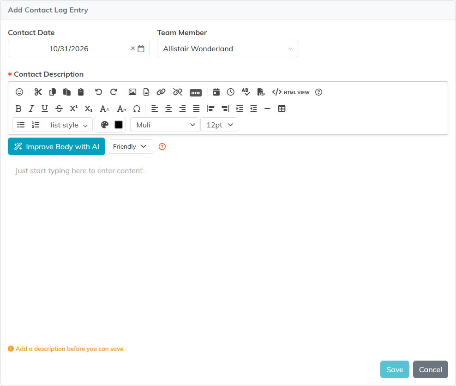
Task: Float element right icon
Action: pyautogui.click(x=225, y=109)
